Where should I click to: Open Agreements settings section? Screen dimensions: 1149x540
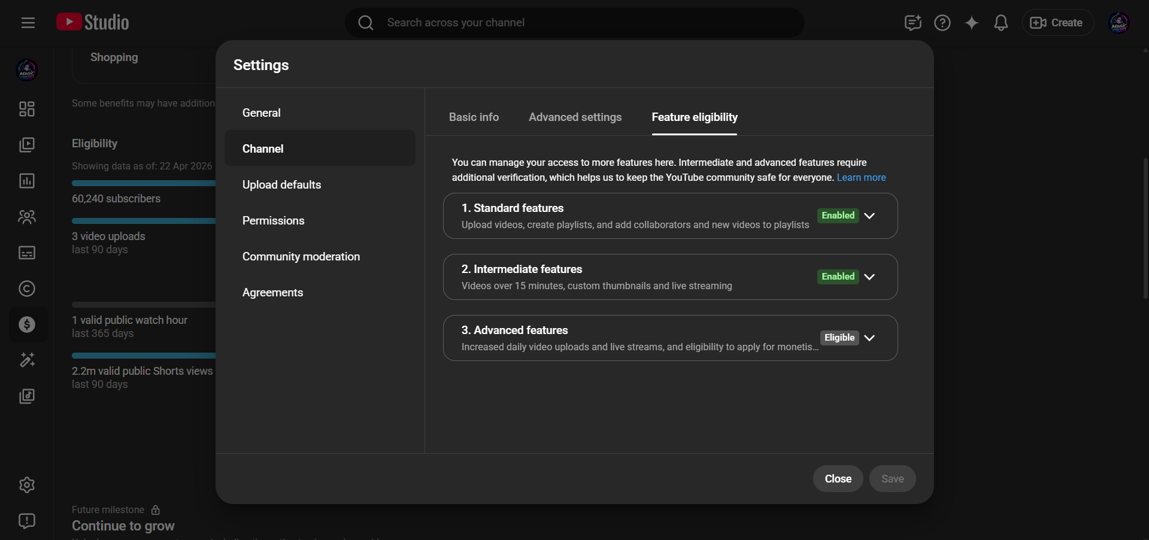(x=320, y=292)
